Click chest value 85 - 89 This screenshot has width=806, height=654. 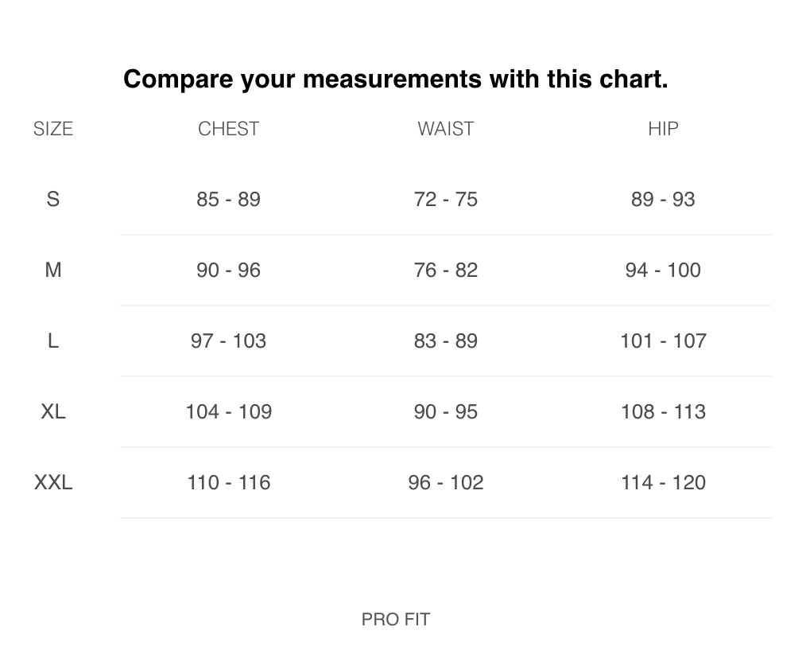click(228, 199)
